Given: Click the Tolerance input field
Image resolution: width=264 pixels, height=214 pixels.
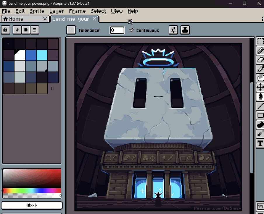Looking at the screenshot, I should (x=117, y=30).
